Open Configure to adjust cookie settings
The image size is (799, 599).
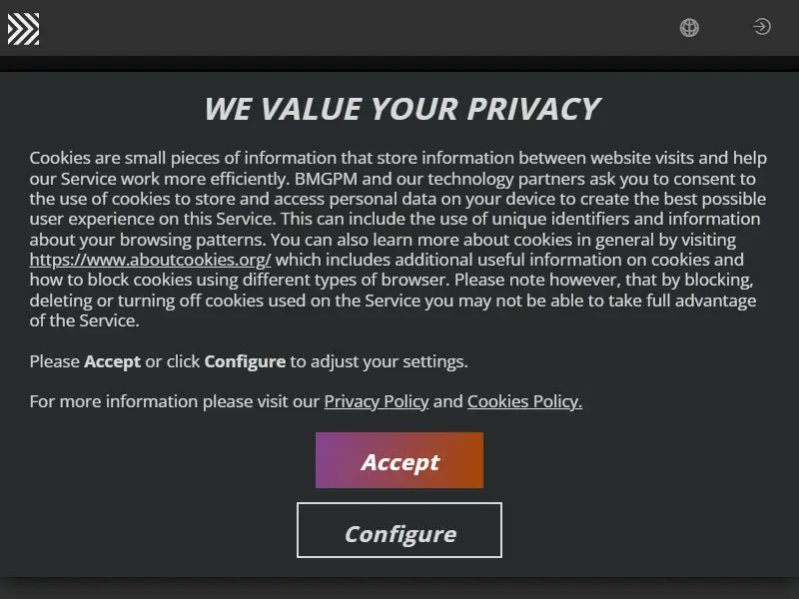pos(399,530)
